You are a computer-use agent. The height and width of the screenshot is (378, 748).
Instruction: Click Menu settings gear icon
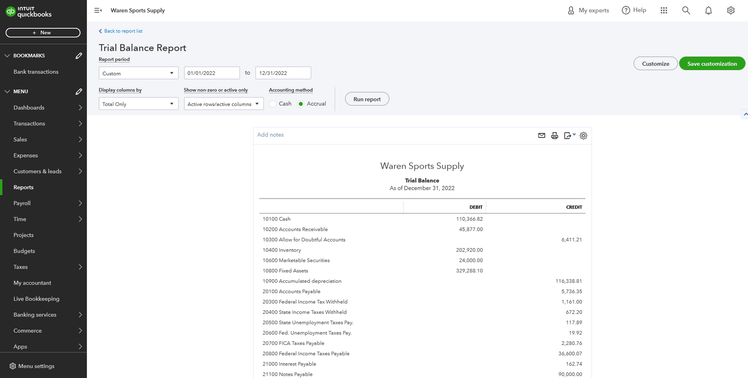tap(12, 366)
